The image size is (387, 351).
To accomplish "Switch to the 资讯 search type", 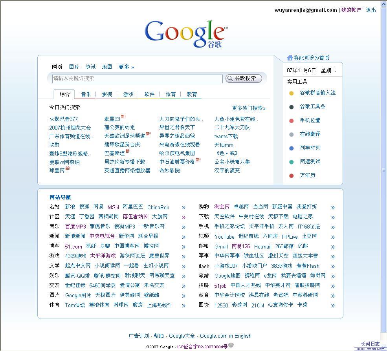I will point(90,67).
